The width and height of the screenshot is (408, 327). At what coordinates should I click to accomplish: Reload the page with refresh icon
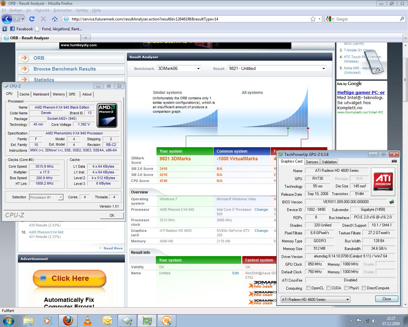32,19
